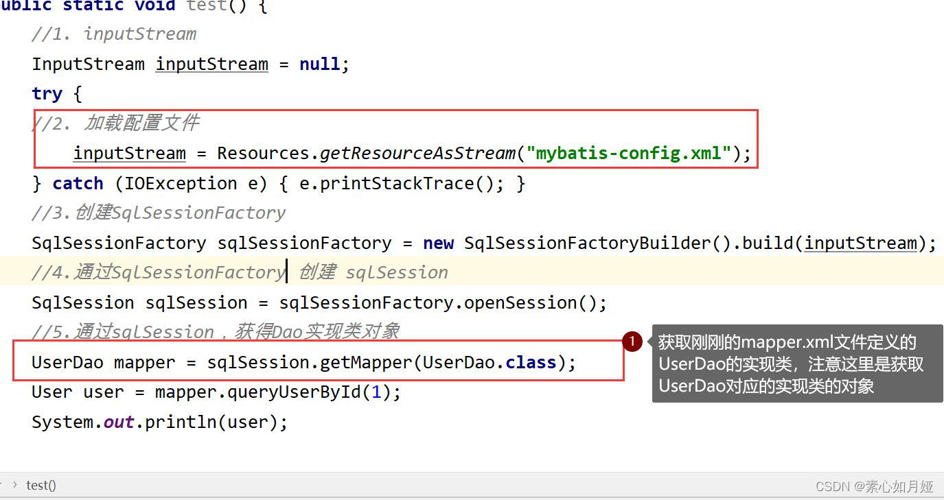Select the '//2. 加载配置文件' comment
944x500 pixels.
pyautogui.click(x=115, y=123)
